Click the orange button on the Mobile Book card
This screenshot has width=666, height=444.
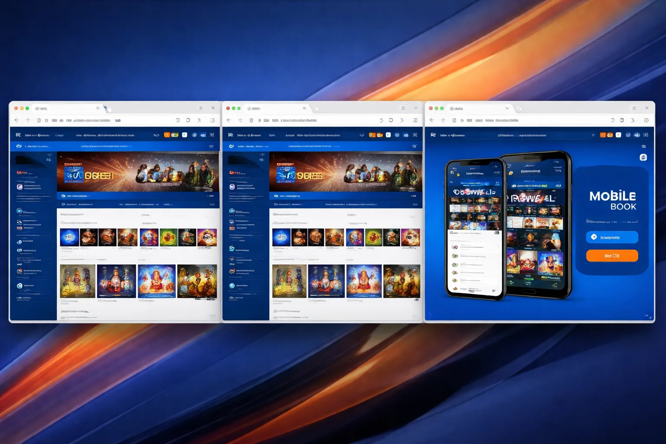click(612, 256)
